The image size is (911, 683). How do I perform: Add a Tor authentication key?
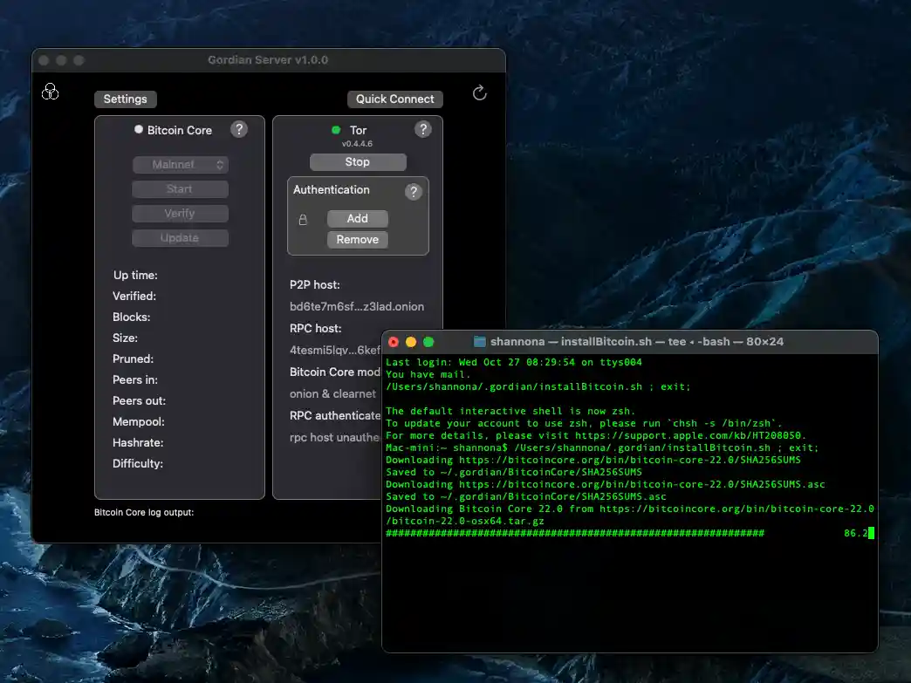point(358,219)
